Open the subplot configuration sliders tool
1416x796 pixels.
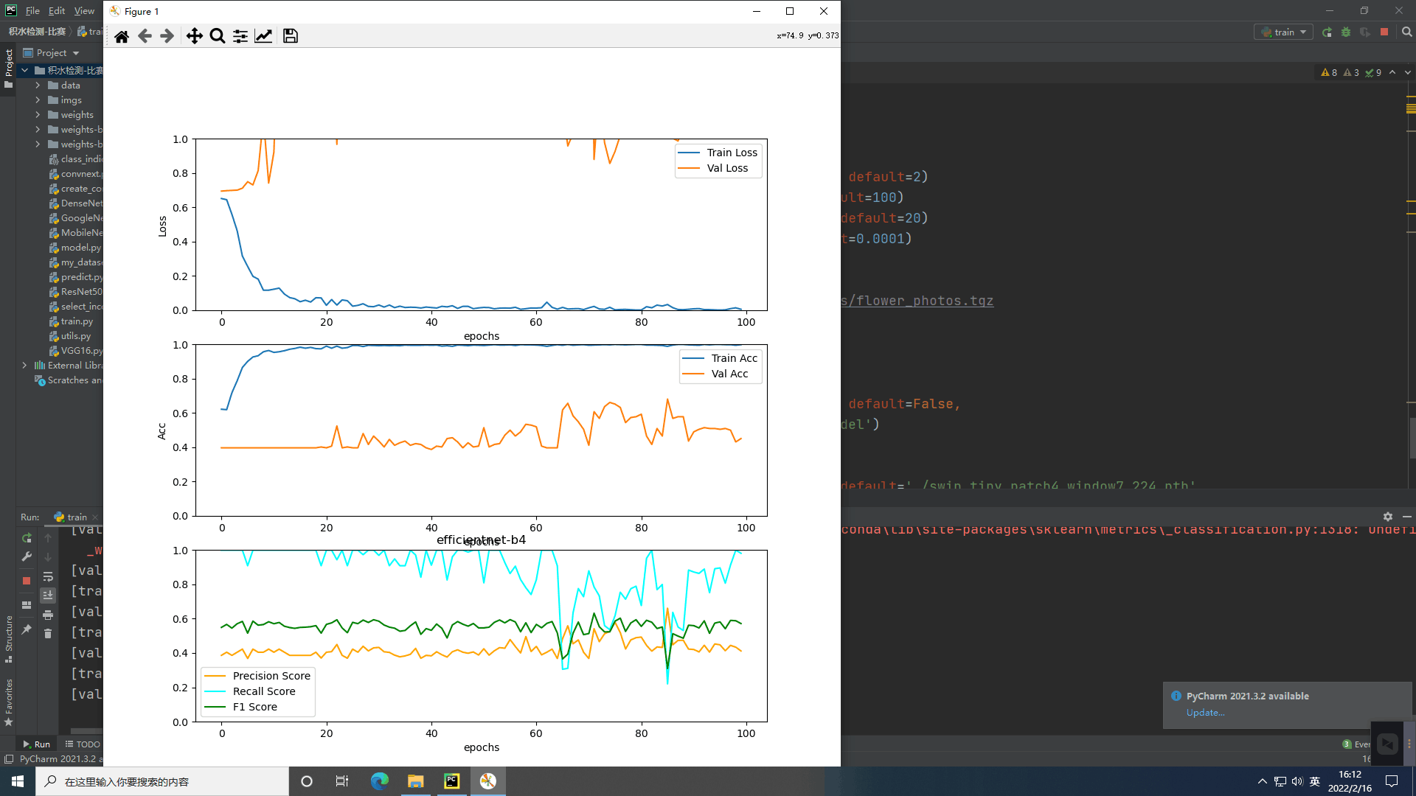240,35
